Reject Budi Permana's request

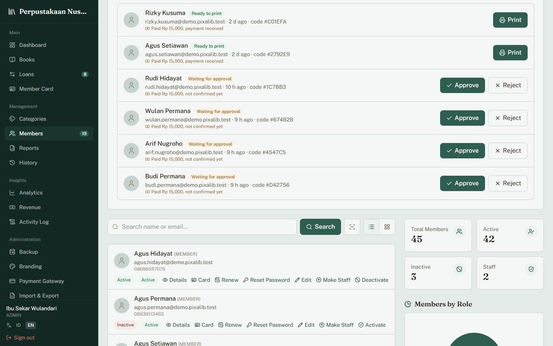tap(508, 183)
